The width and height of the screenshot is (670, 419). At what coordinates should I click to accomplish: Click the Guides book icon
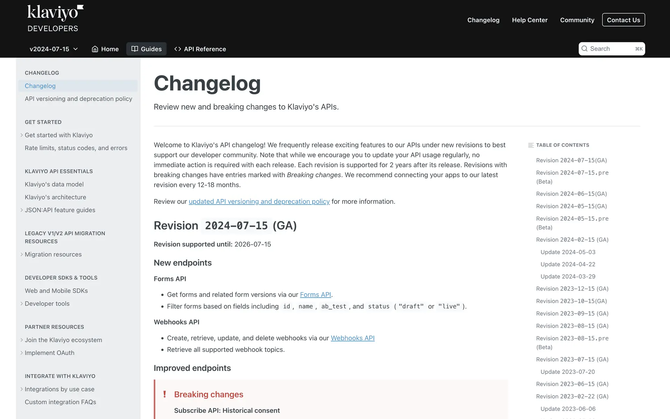pyautogui.click(x=135, y=49)
